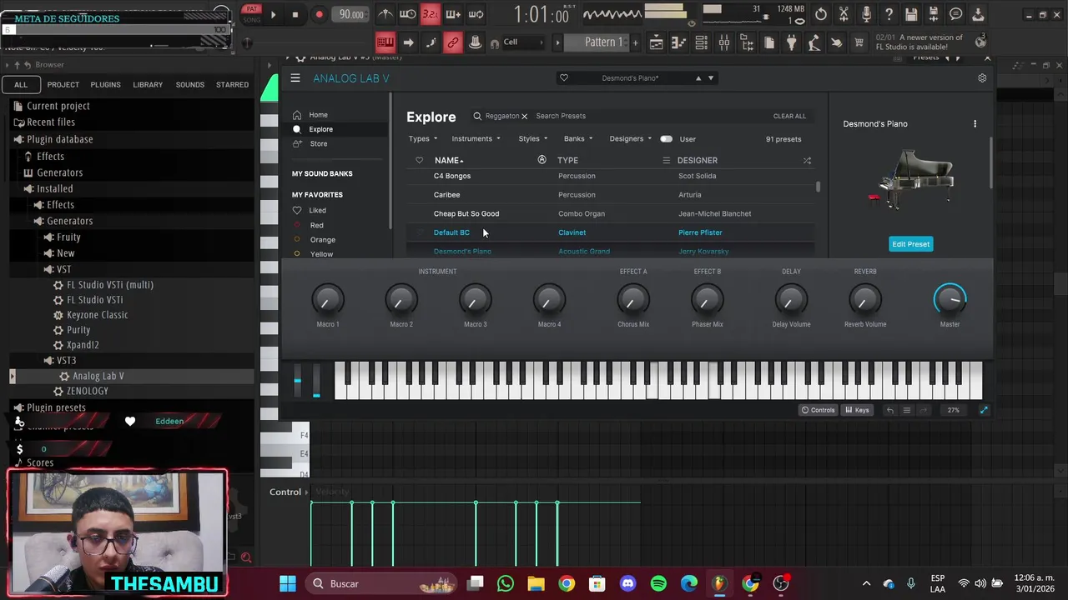
Task: Arm the red record button
Action: click(319, 14)
